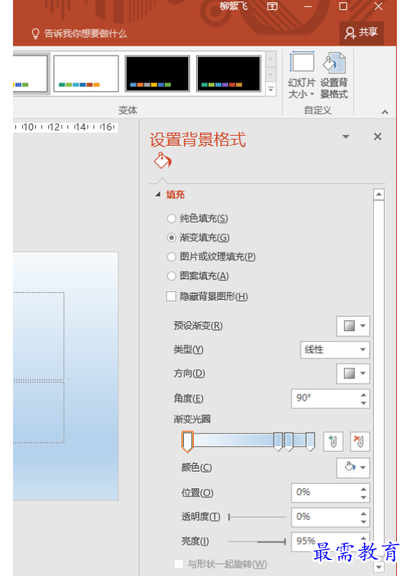Decrease the Angle (角度) value

(x=363, y=403)
